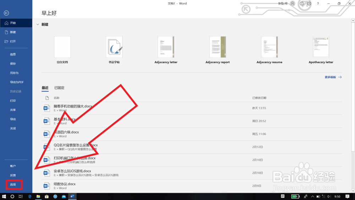
Task: Switch to the 最近 tab
Action: click(45, 88)
